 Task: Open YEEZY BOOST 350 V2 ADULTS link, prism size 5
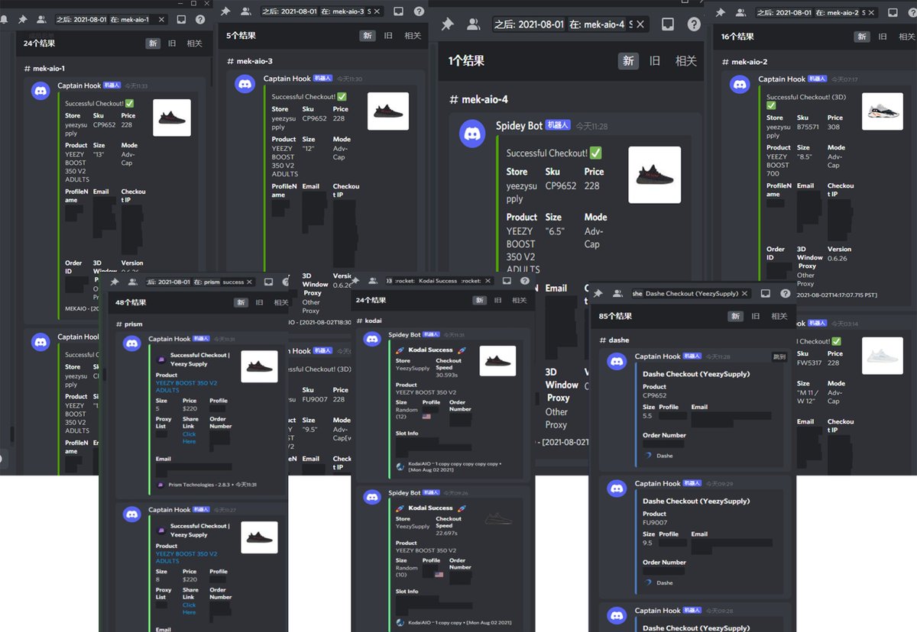click(x=186, y=386)
